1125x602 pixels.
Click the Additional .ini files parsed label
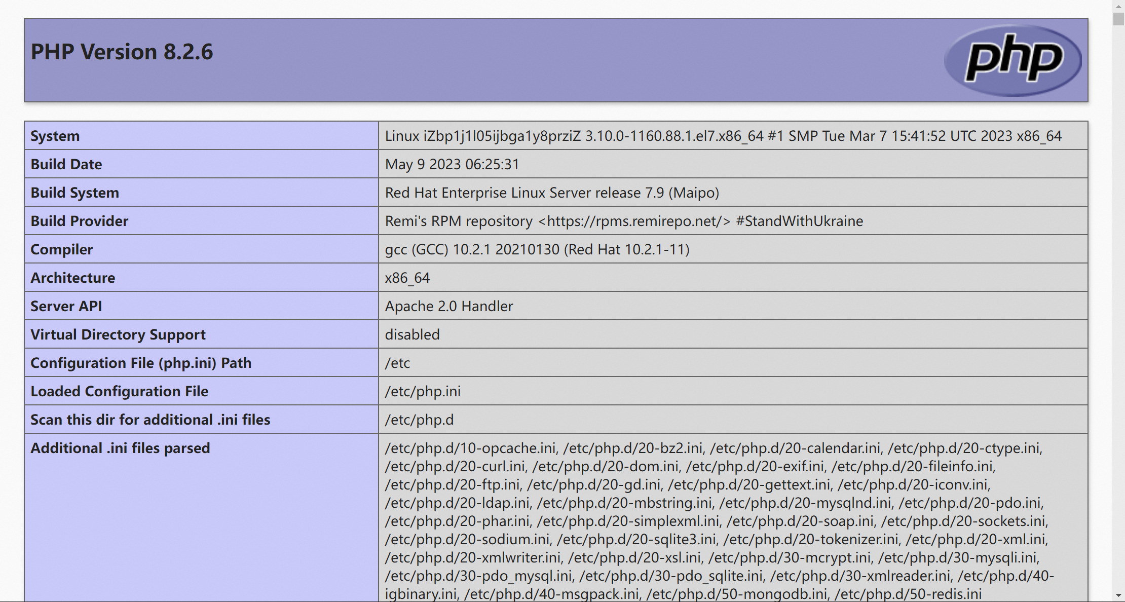click(120, 448)
